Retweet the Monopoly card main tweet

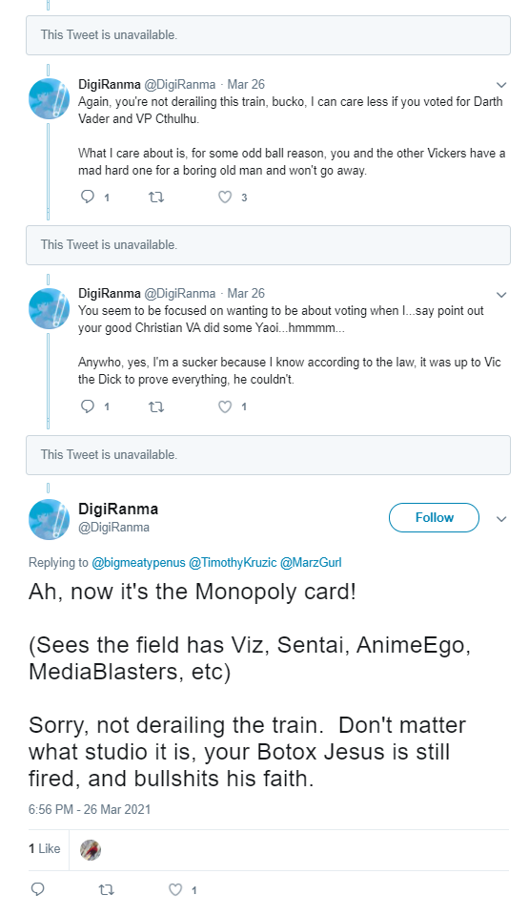pyautogui.click(x=106, y=889)
